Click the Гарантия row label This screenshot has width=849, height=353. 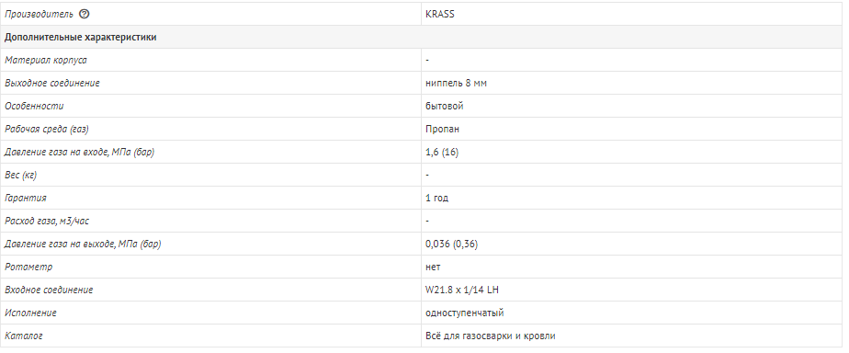pyautogui.click(x=26, y=199)
